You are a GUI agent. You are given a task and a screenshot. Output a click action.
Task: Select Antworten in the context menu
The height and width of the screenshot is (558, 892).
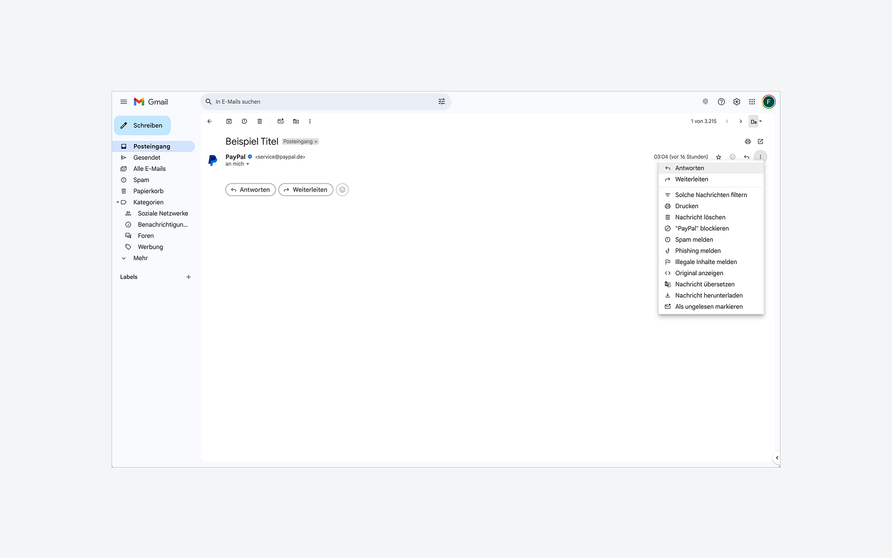(x=711, y=168)
